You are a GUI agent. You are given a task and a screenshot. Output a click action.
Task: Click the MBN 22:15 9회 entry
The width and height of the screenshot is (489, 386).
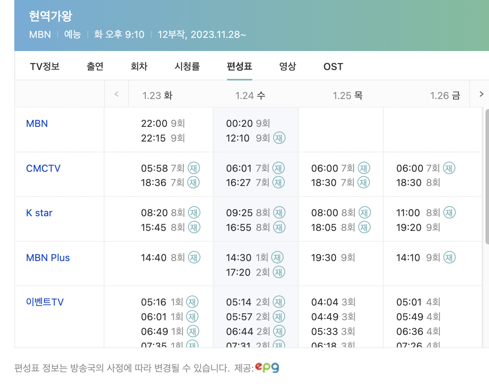pos(163,138)
